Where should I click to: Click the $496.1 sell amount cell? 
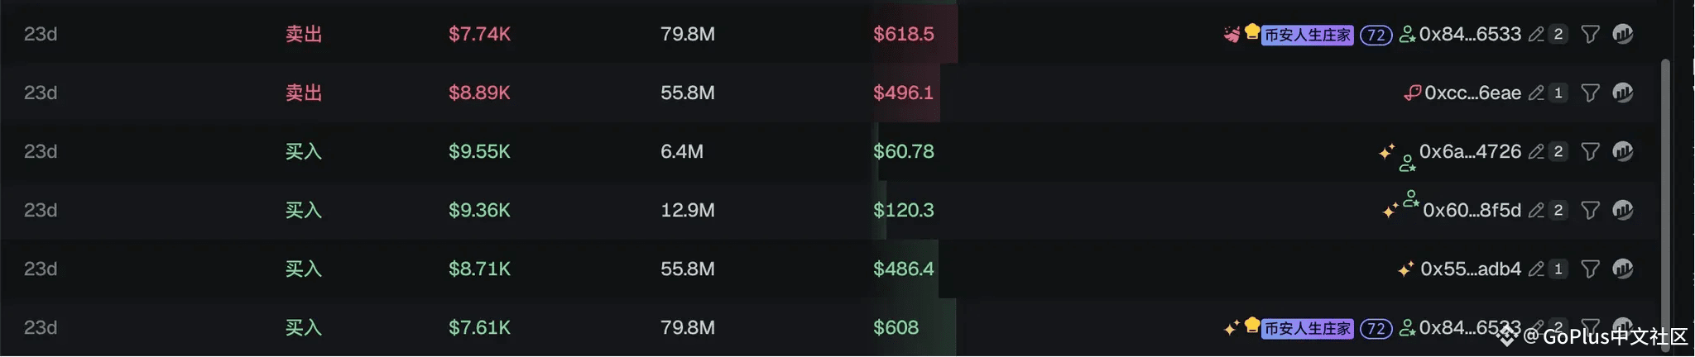pyautogui.click(x=903, y=93)
